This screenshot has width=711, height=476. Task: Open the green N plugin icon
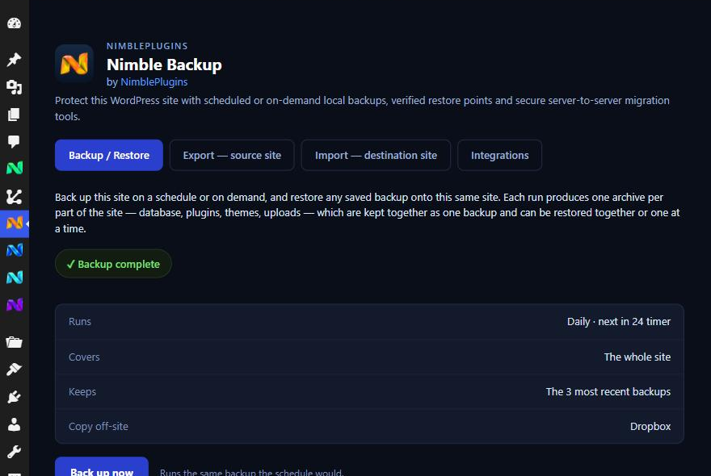(14, 169)
